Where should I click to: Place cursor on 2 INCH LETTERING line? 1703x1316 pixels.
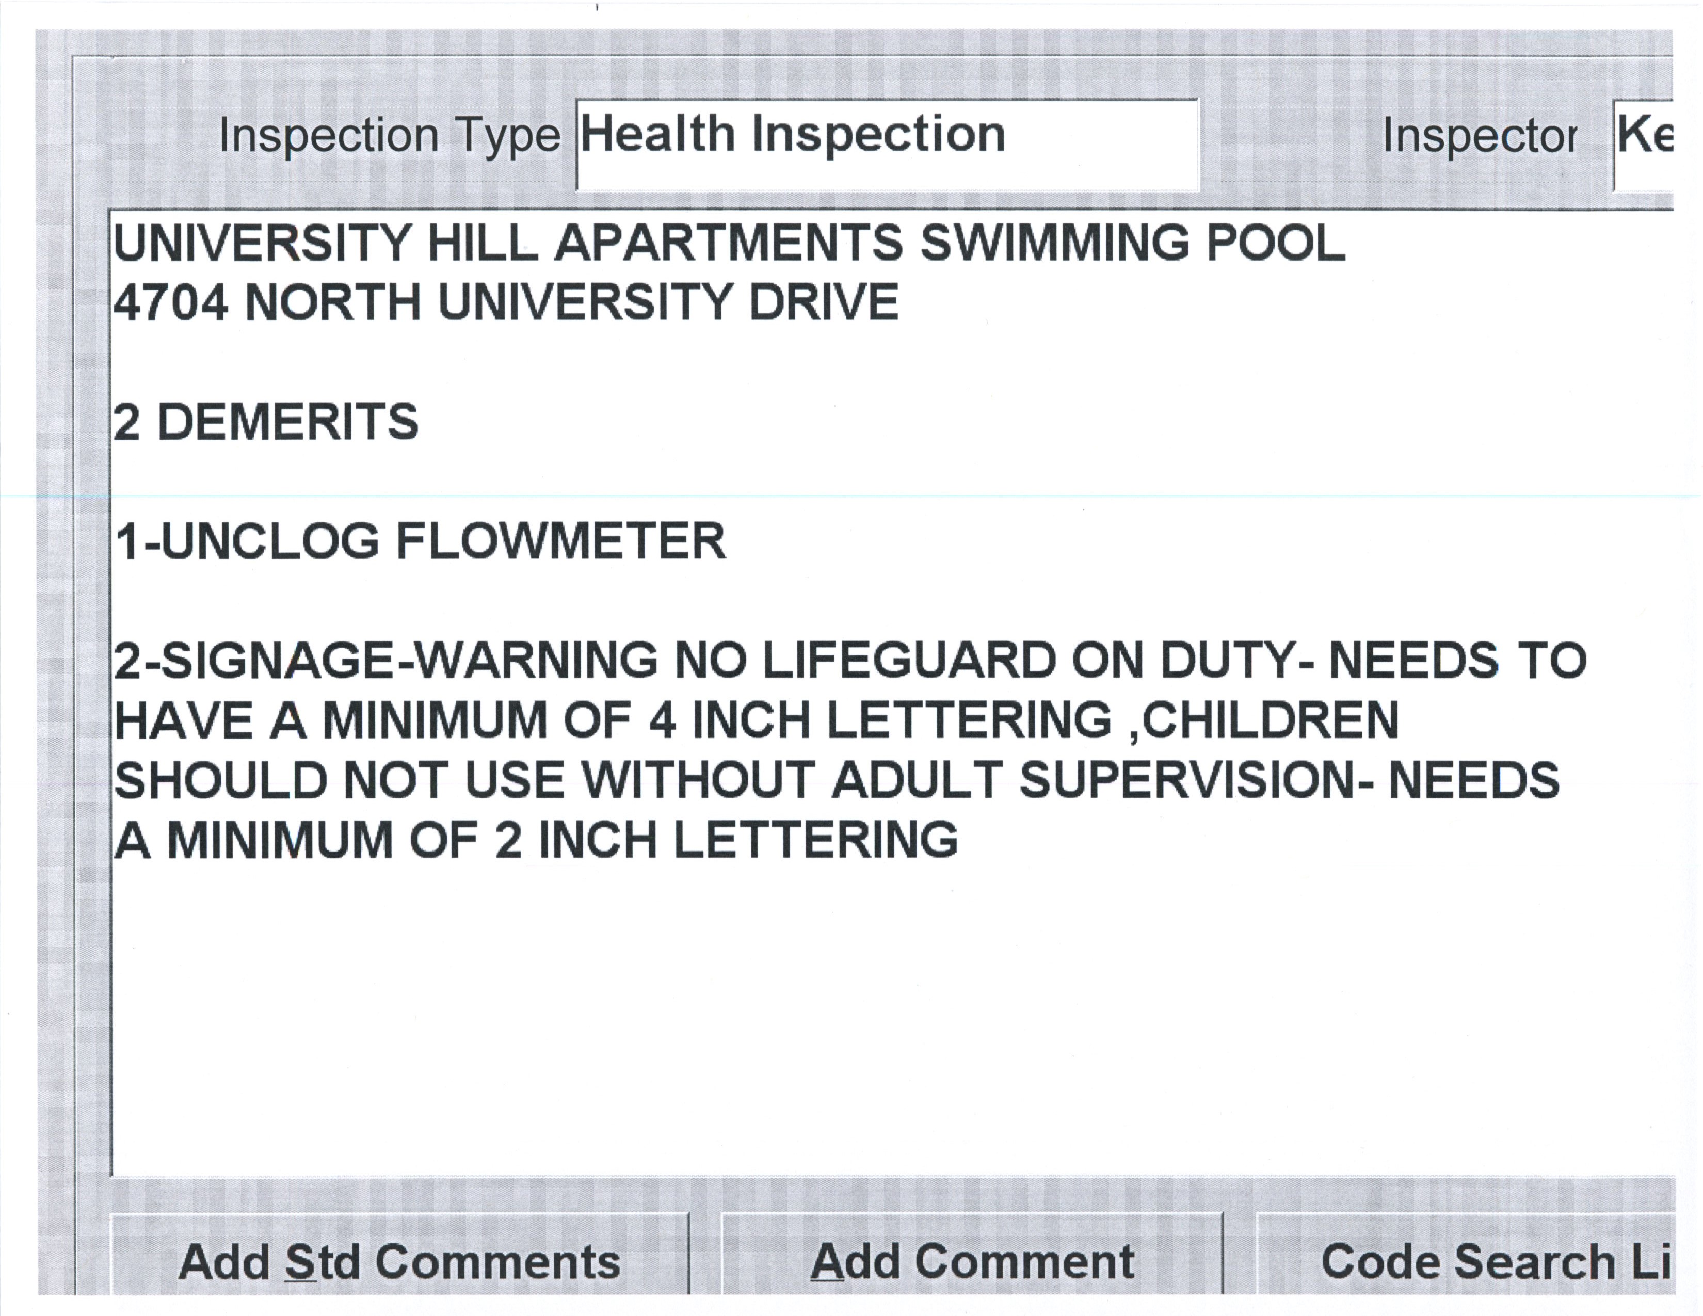click(x=536, y=840)
